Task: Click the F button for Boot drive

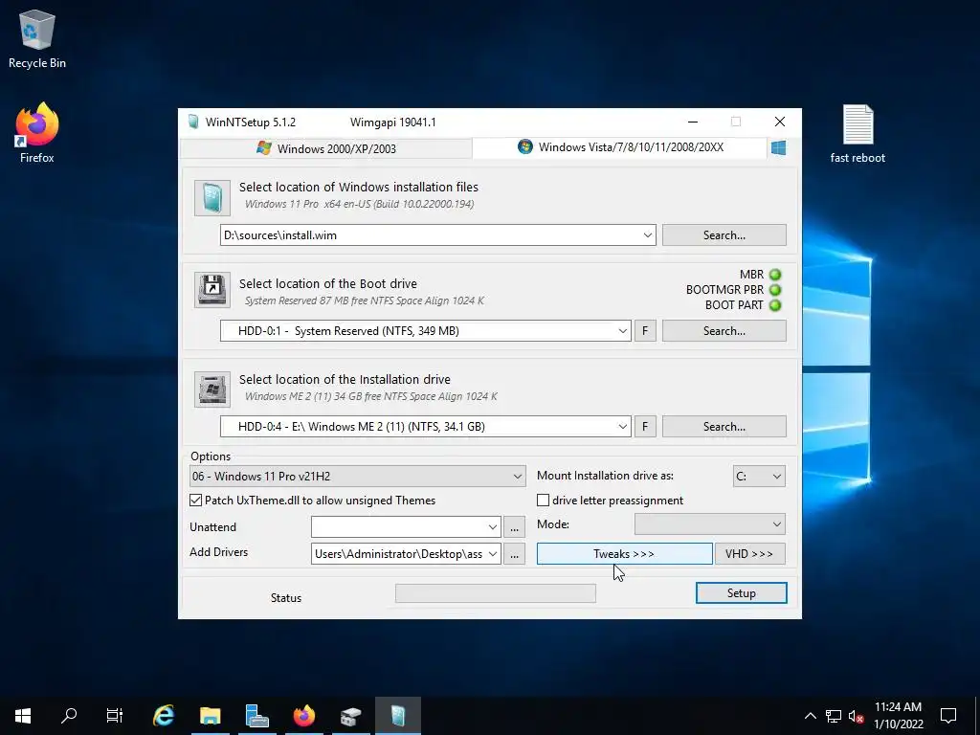Action: [x=646, y=331]
